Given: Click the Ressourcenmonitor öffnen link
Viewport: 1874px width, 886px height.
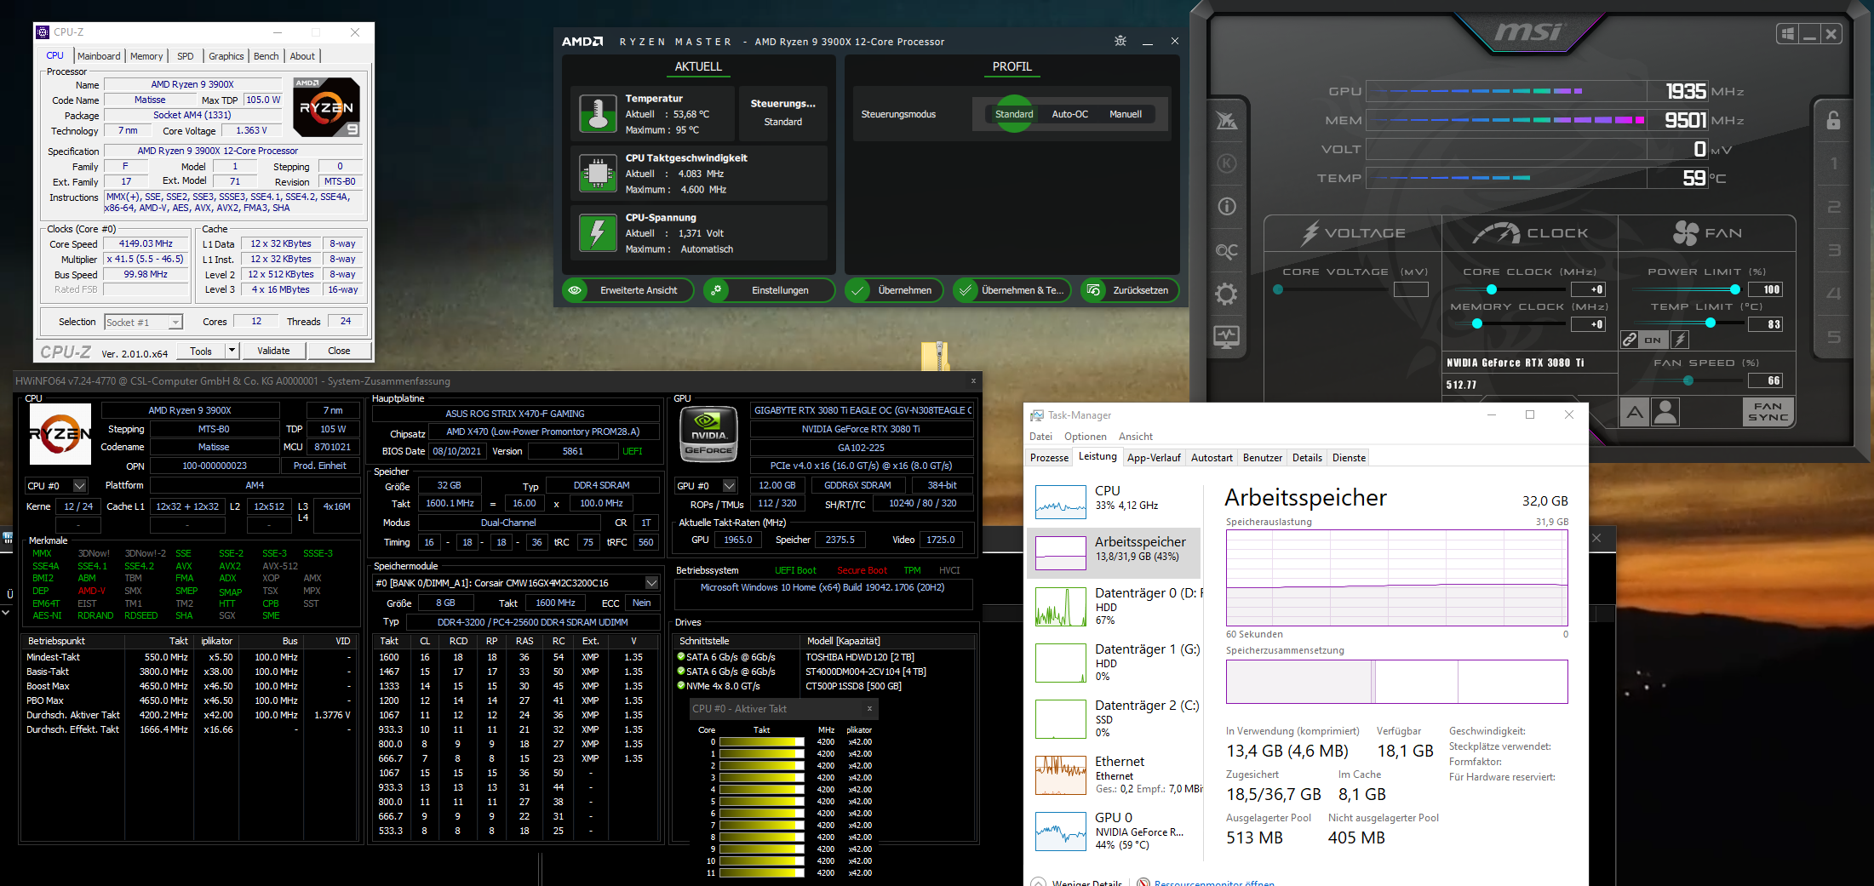Looking at the screenshot, I should pyautogui.click(x=1214, y=883).
